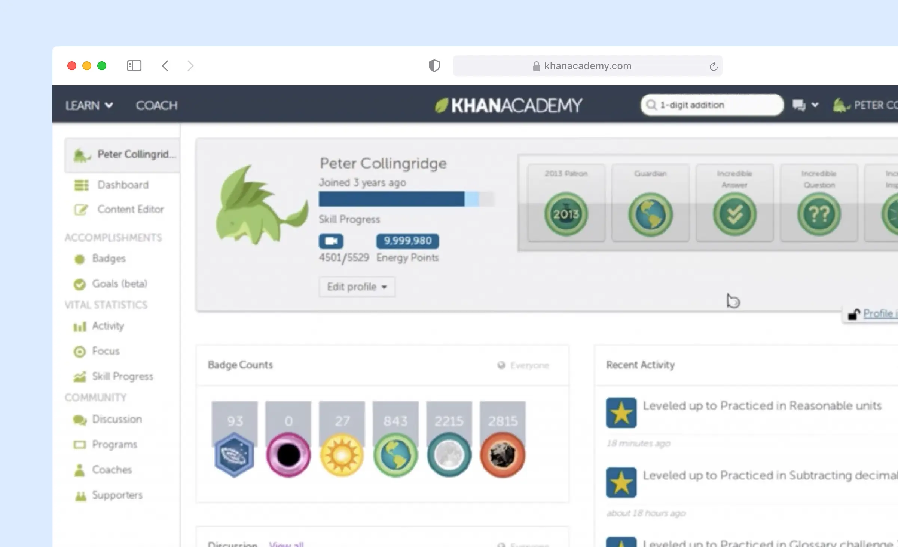Select the sun badge with 27 count
This screenshot has width=898, height=547.
pos(342,454)
